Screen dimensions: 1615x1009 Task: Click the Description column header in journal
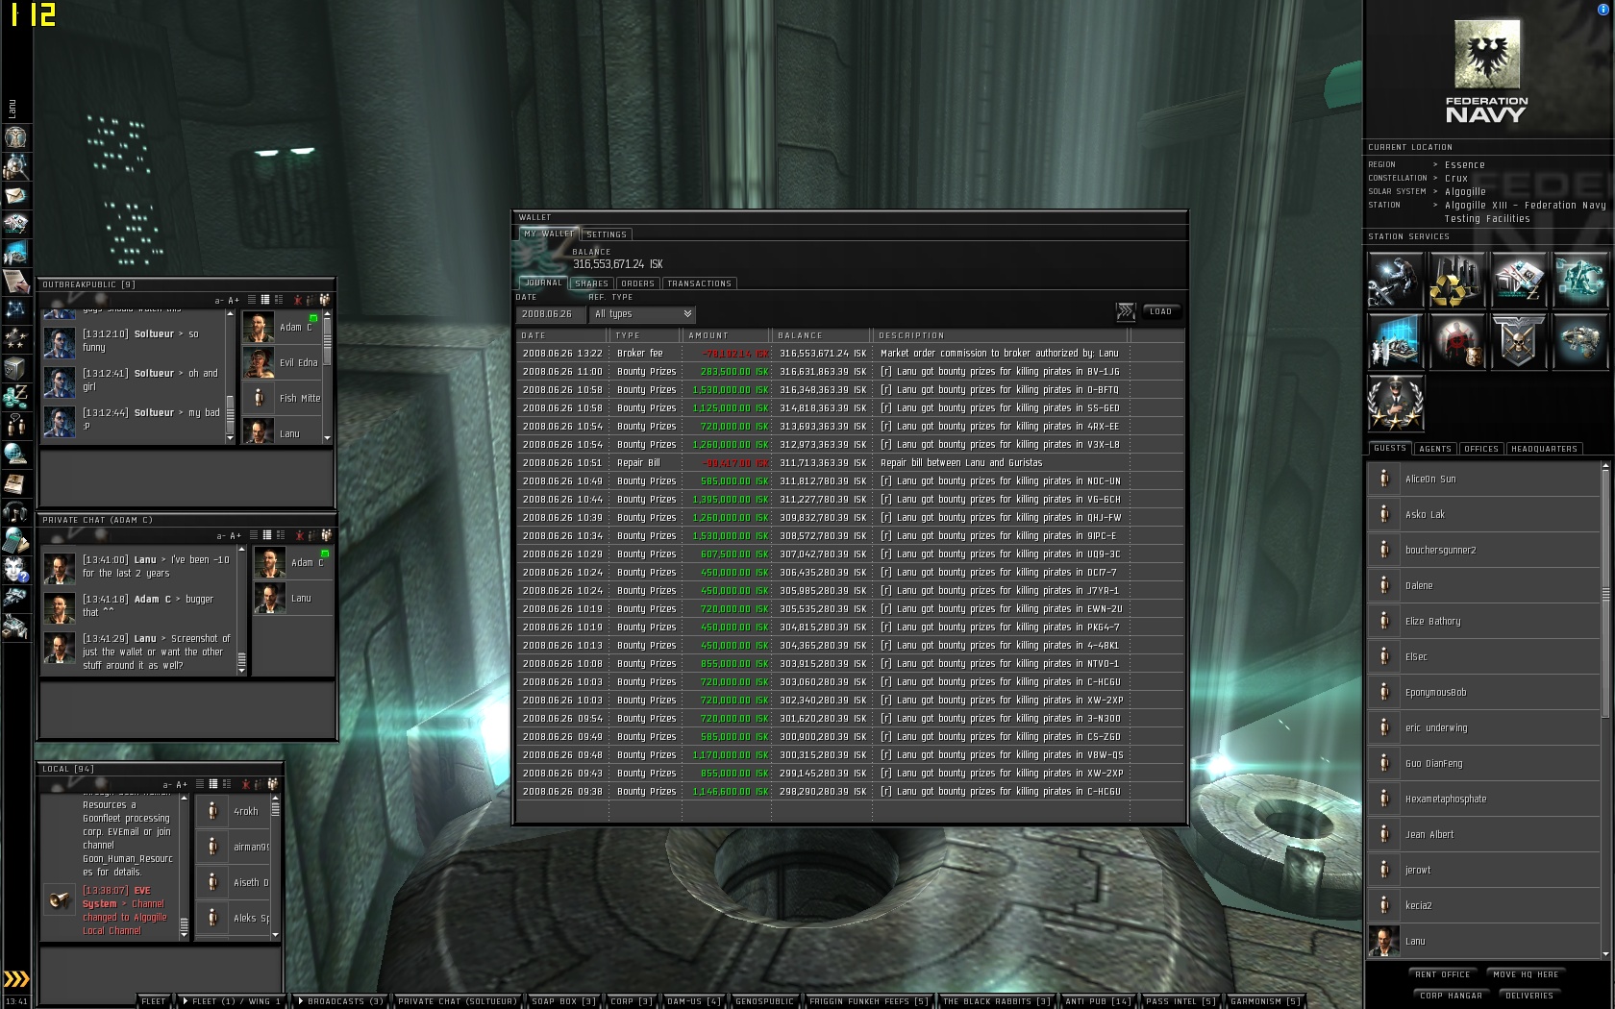[x=1001, y=335]
